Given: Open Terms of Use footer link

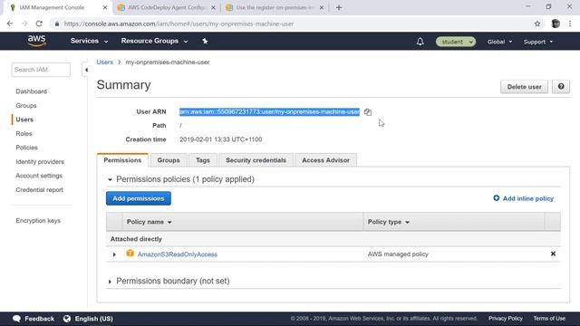Looking at the screenshot, I should (x=549, y=318).
